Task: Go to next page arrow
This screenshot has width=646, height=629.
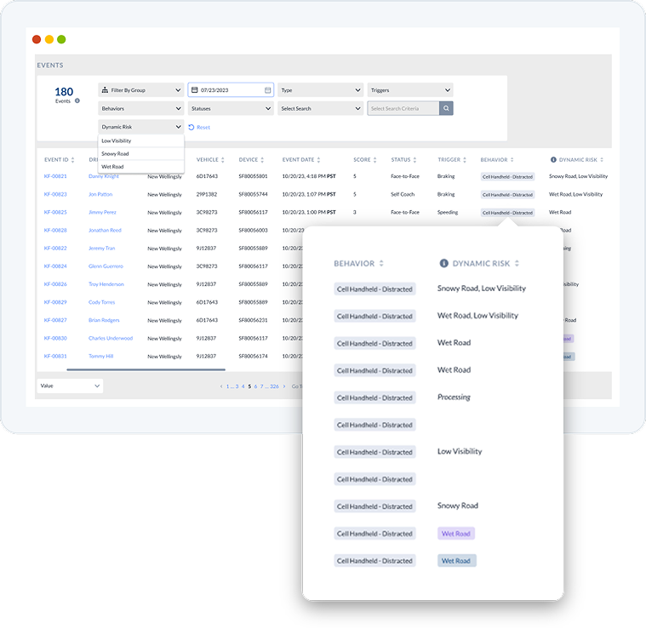Action: (284, 386)
